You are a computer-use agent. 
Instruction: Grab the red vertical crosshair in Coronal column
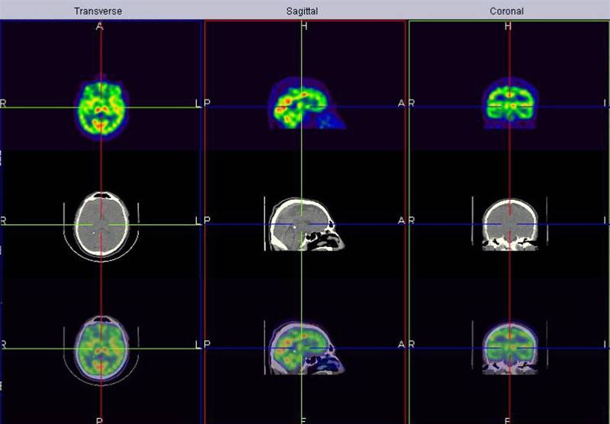[x=509, y=168]
